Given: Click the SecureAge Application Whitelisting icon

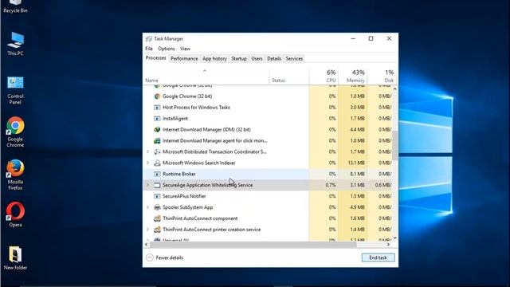Looking at the screenshot, I should pyautogui.click(x=157, y=185).
